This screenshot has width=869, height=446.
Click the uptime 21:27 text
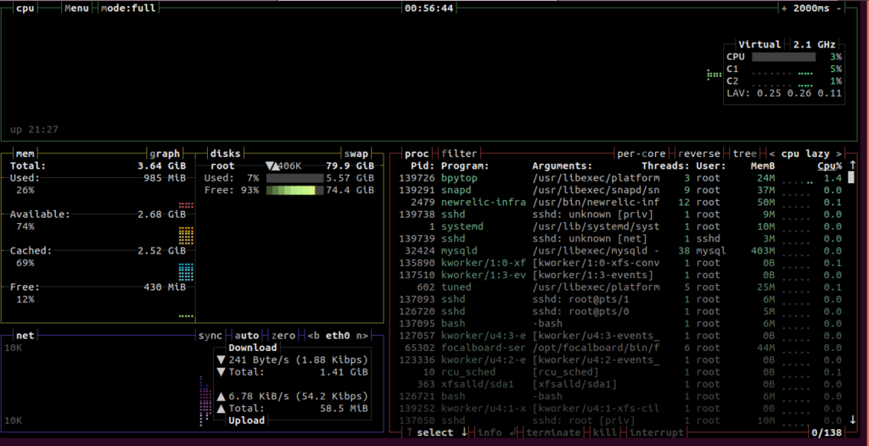click(x=34, y=130)
